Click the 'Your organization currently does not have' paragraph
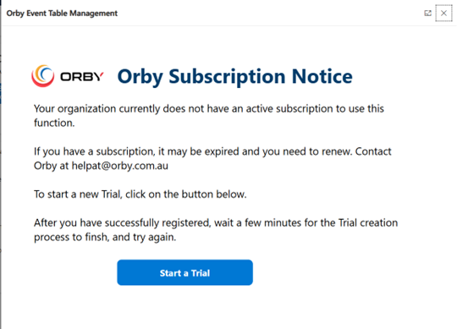 tap(209, 116)
